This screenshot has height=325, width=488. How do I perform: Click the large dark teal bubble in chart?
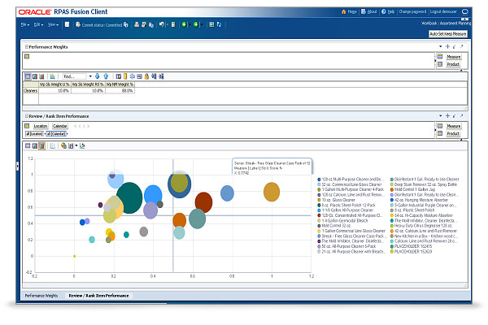point(129,197)
